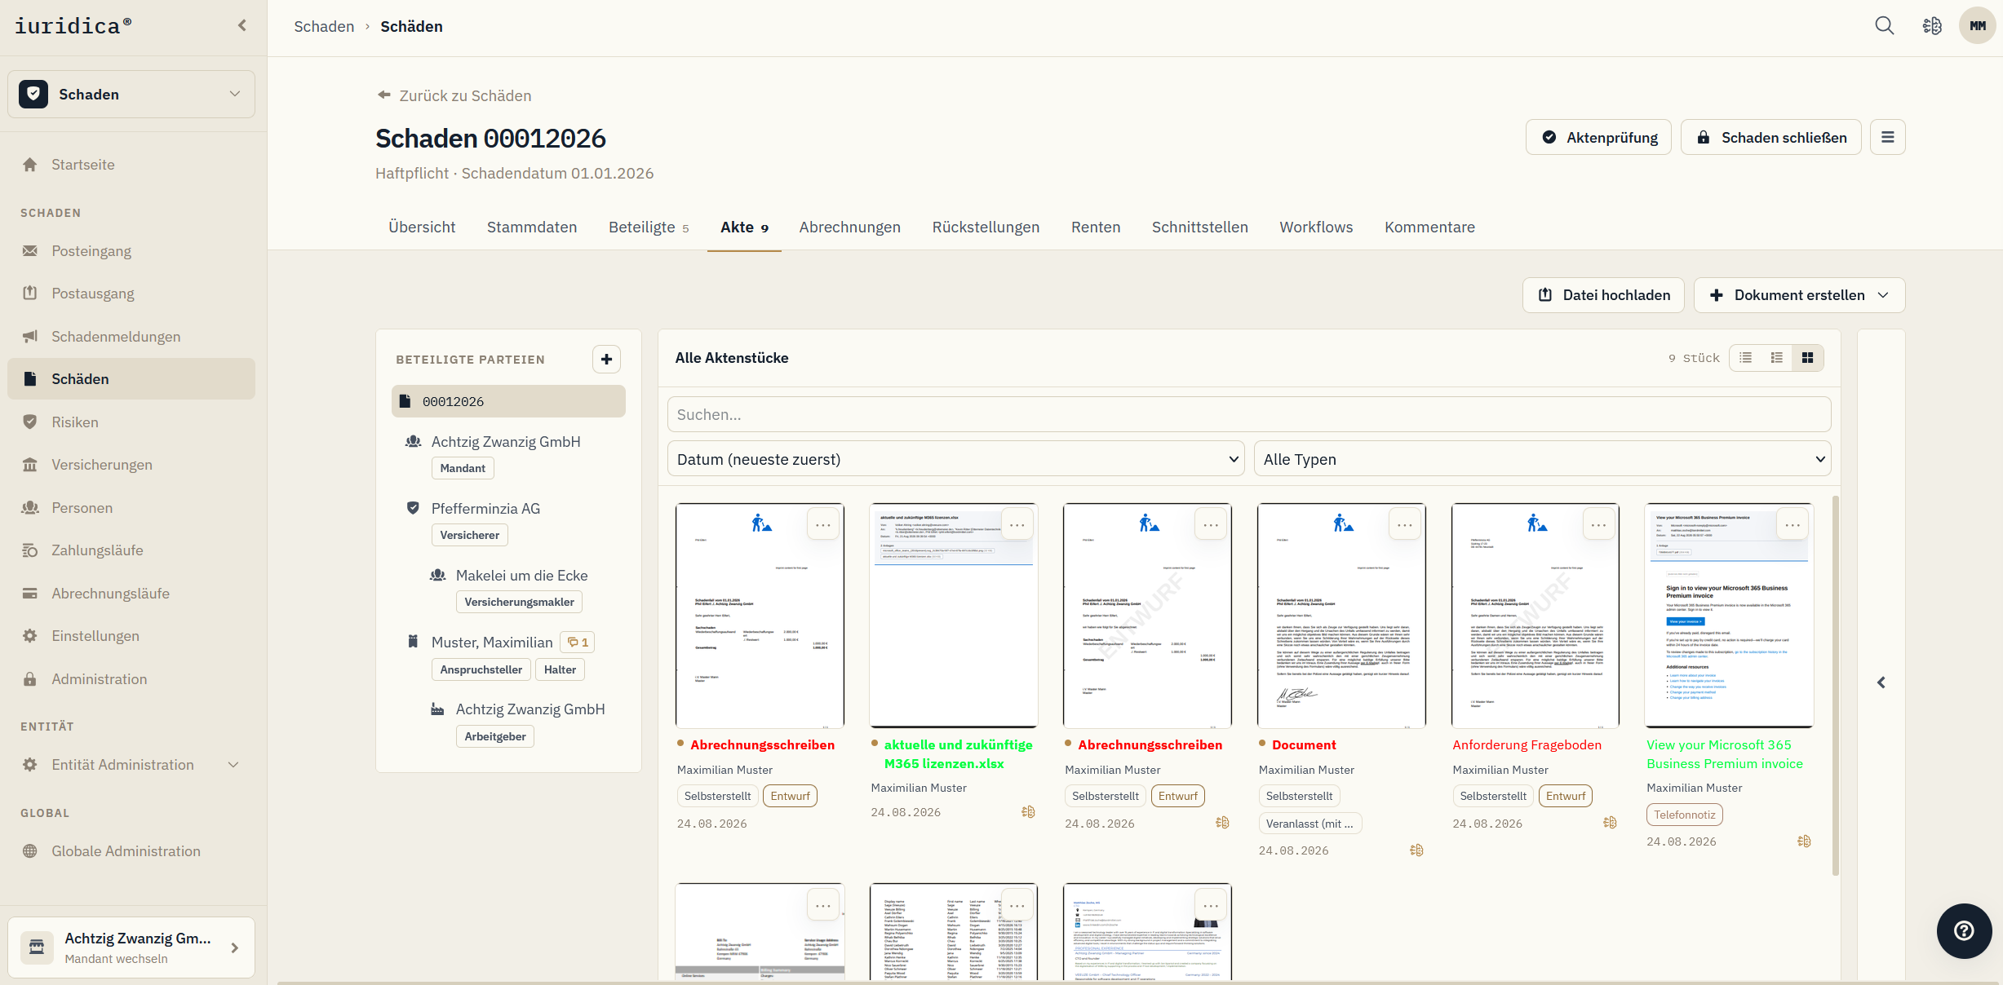The height and width of the screenshot is (985, 2003).
Task: Expand the right side panel chevron
Action: tap(1881, 682)
